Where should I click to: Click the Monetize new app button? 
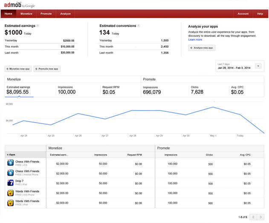click(18, 69)
